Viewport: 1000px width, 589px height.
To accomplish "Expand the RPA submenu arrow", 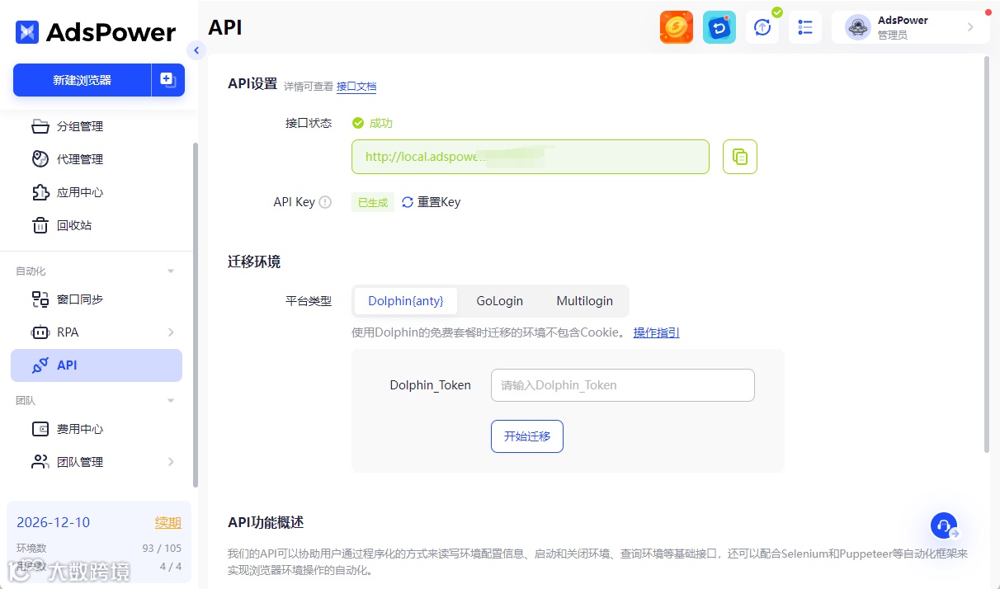I will (171, 332).
